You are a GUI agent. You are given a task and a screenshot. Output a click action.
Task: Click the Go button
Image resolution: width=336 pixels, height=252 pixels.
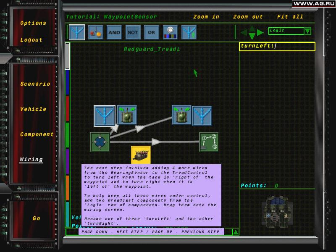(37, 218)
